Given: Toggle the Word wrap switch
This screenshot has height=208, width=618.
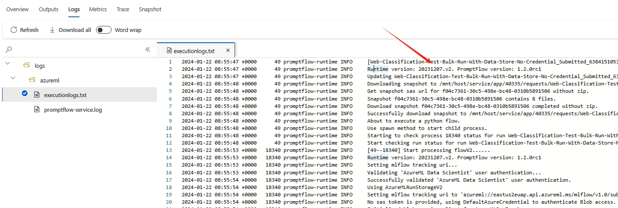Looking at the screenshot, I should pyautogui.click(x=104, y=30).
